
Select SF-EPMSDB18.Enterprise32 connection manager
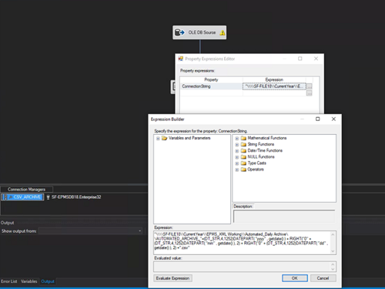pos(74,197)
